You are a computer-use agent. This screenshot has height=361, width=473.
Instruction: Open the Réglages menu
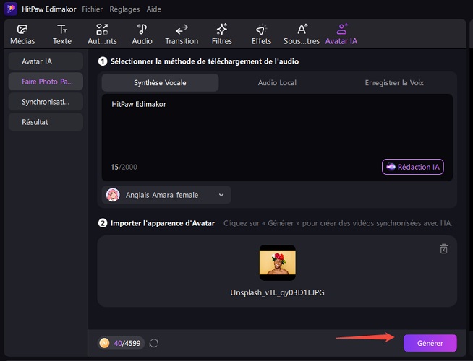tap(124, 9)
